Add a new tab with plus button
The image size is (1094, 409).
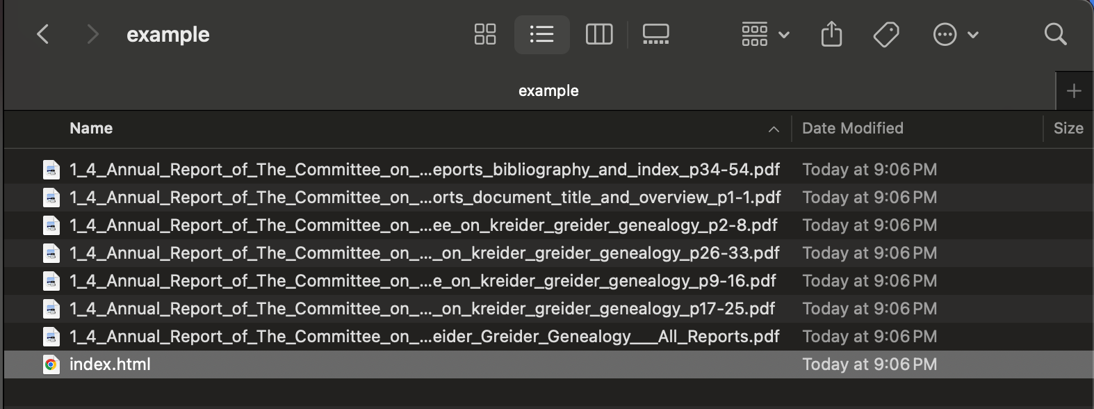(x=1074, y=91)
